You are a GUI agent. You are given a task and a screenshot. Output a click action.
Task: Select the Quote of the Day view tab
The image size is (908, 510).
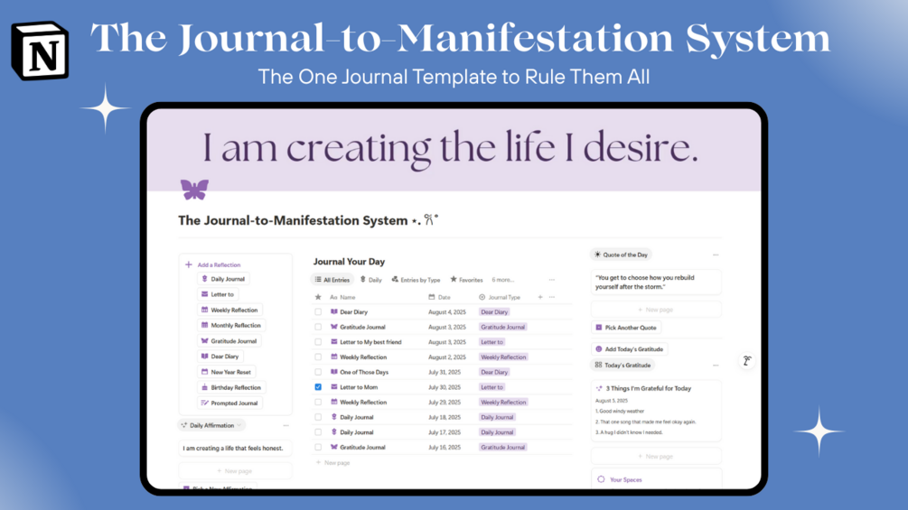[x=621, y=255]
